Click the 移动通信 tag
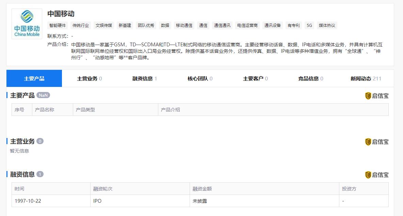The width and height of the screenshot is (403, 216). pos(184,25)
